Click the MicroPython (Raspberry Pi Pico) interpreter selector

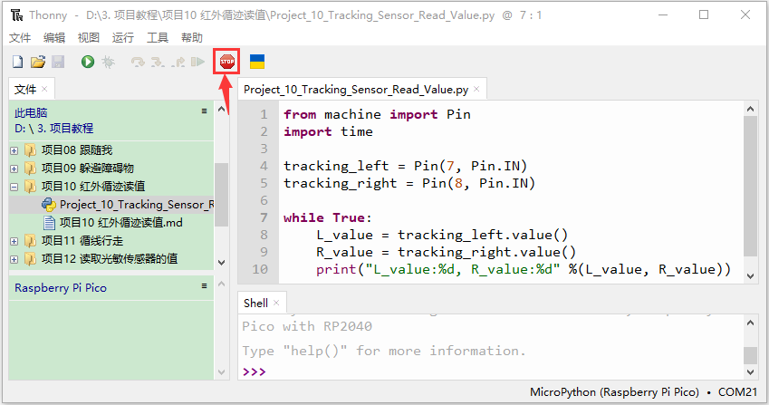click(614, 392)
